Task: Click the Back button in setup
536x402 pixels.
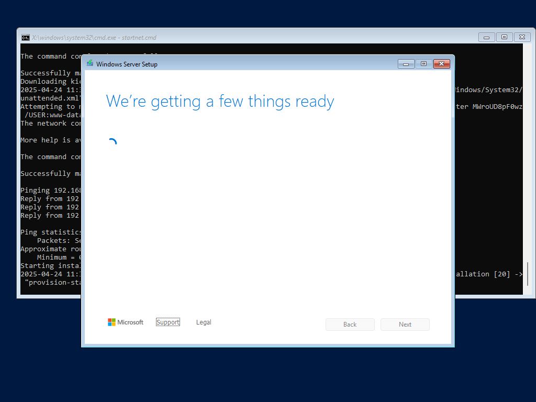Action: [350, 325]
